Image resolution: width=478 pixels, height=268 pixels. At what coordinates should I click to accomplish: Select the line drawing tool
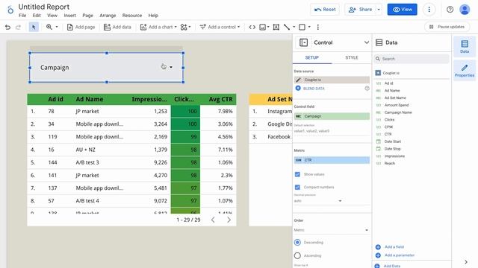click(287, 27)
